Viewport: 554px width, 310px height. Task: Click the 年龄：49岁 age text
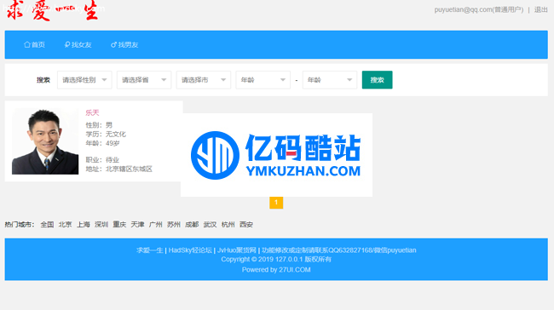(102, 143)
